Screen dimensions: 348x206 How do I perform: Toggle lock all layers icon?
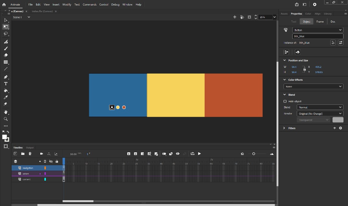coord(57,161)
